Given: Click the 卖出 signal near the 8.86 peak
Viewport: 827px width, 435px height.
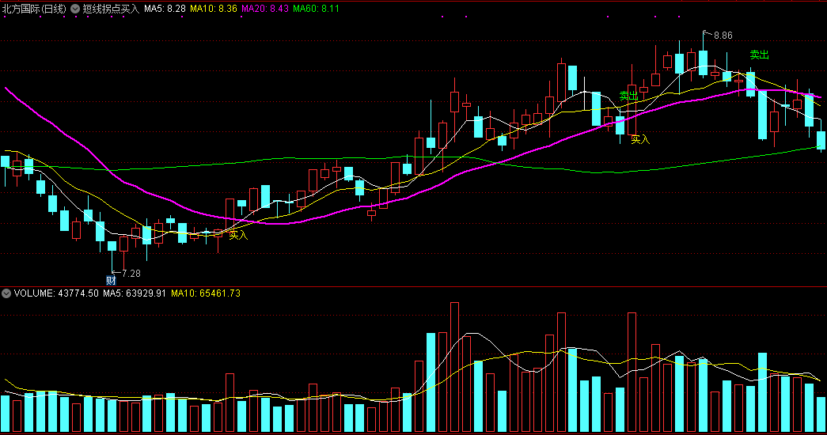Looking at the screenshot, I should coord(760,55).
